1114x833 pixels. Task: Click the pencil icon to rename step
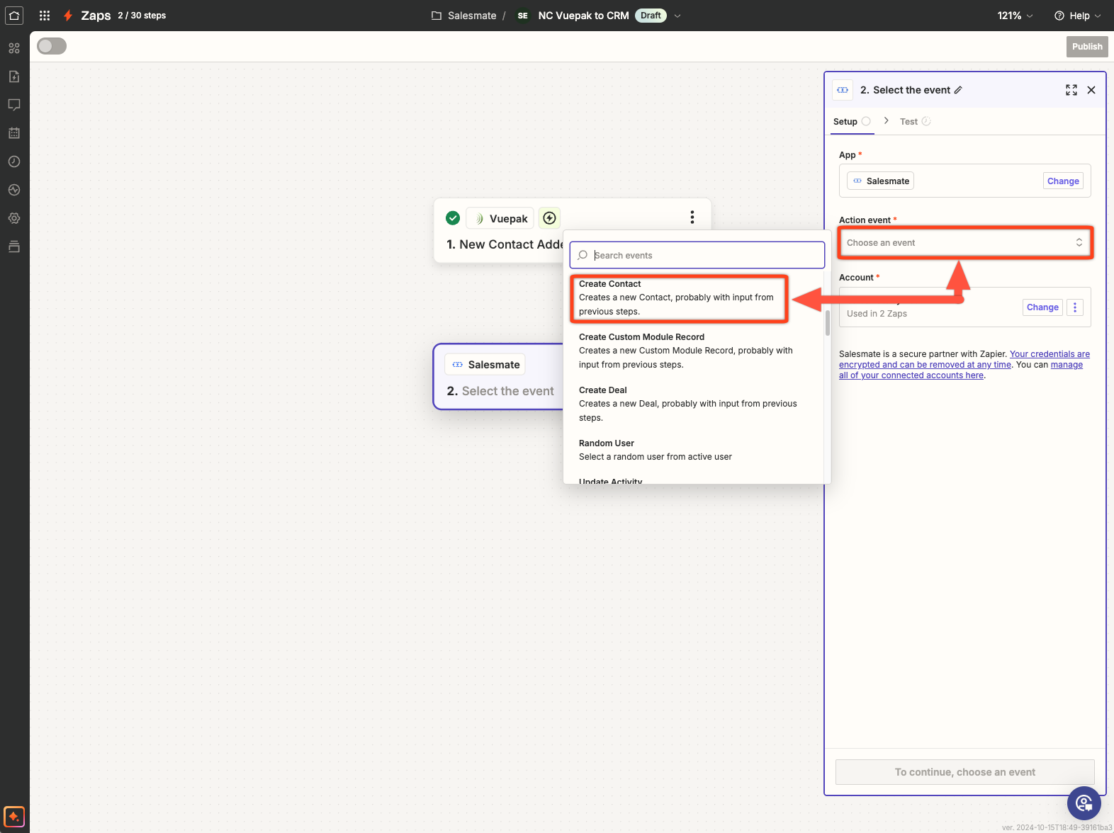click(x=958, y=90)
